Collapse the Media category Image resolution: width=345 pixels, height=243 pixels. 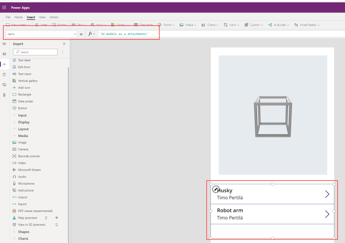click(x=23, y=136)
